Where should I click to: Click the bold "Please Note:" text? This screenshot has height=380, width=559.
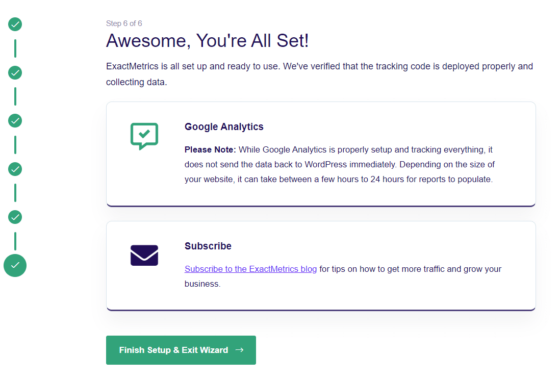(x=210, y=150)
